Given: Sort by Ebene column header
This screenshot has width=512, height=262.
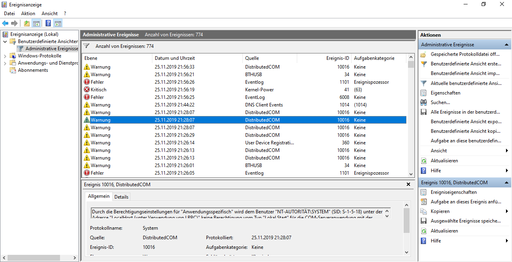Looking at the screenshot, I should (x=117, y=58).
